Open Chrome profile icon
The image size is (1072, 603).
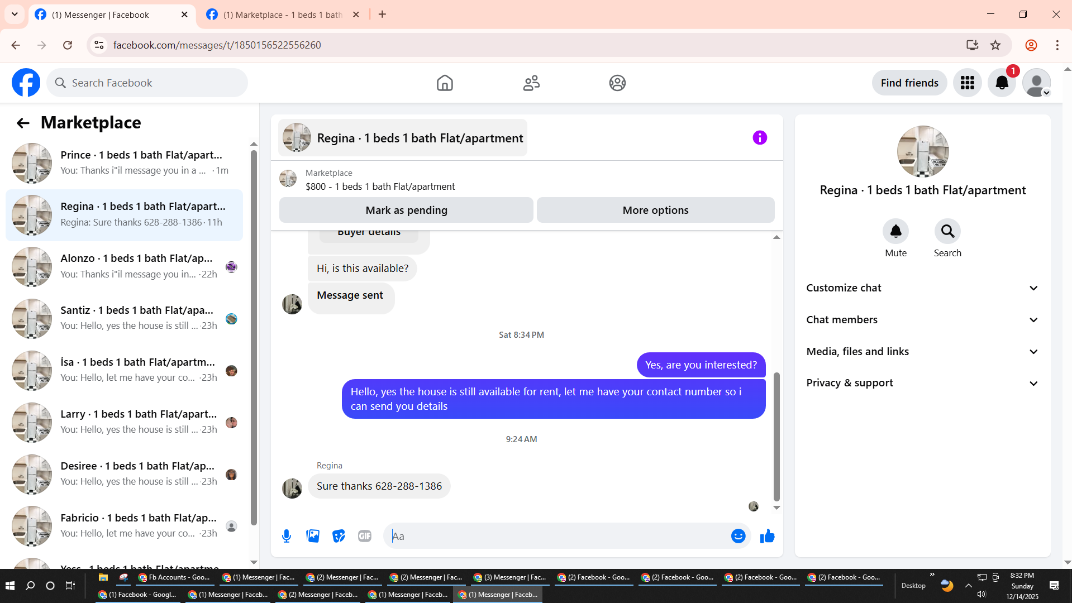pyautogui.click(x=1031, y=45)
